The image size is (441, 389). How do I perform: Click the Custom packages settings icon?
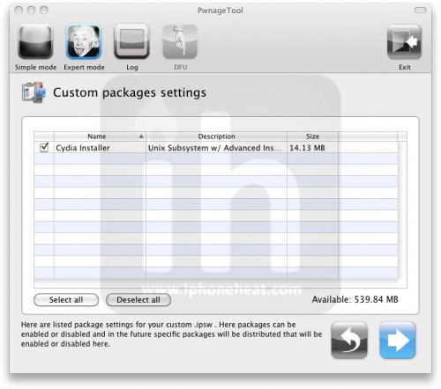click(x=34, y=92)
